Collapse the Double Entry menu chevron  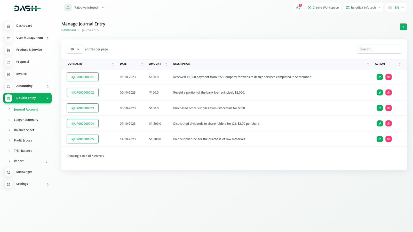[x=47, y=98]
